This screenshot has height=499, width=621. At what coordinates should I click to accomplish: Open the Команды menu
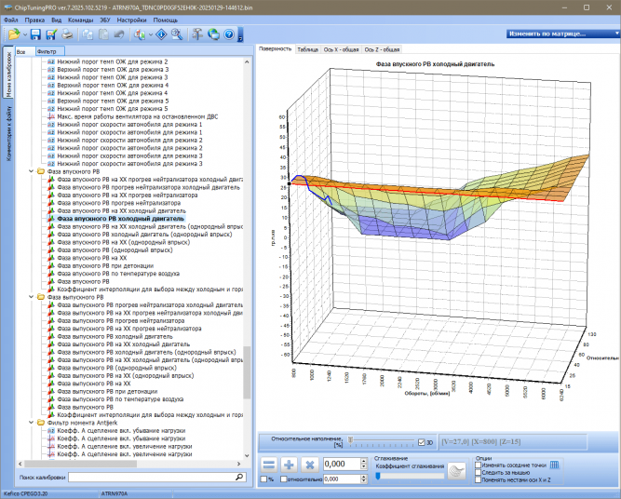[80, 20]
